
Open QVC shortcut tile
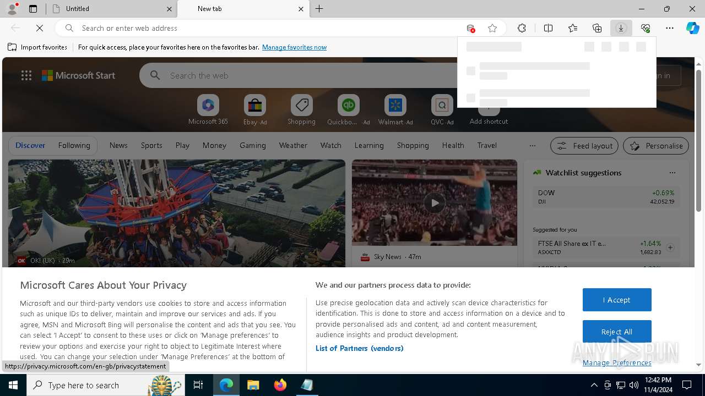point(442,110)
